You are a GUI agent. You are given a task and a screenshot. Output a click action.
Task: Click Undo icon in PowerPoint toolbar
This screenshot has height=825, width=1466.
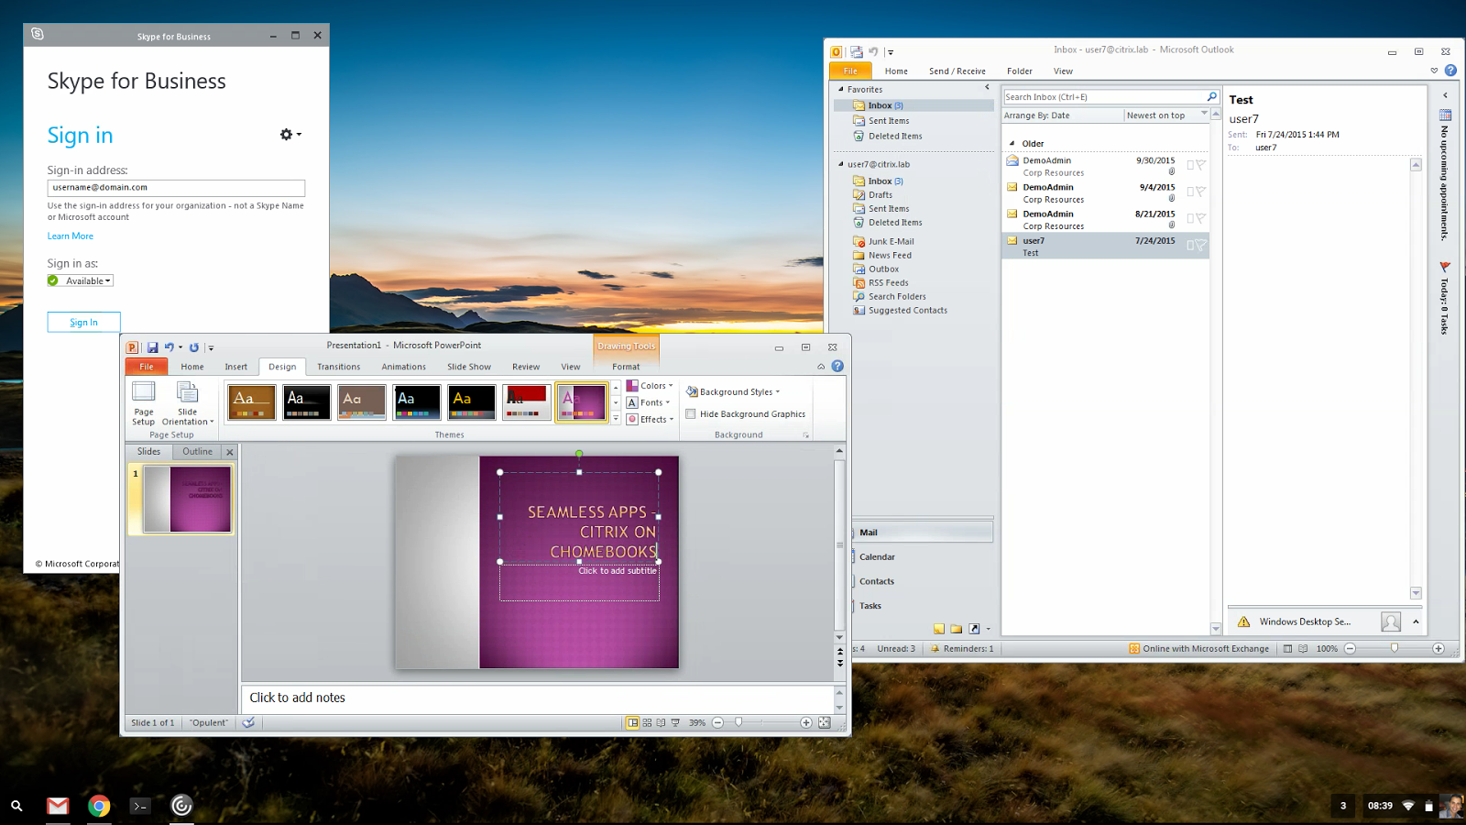point(170,347)
